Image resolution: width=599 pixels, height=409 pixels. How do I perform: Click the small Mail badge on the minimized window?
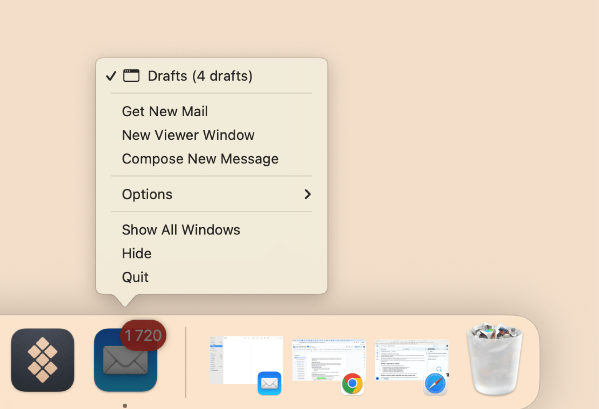click(269, 383)
